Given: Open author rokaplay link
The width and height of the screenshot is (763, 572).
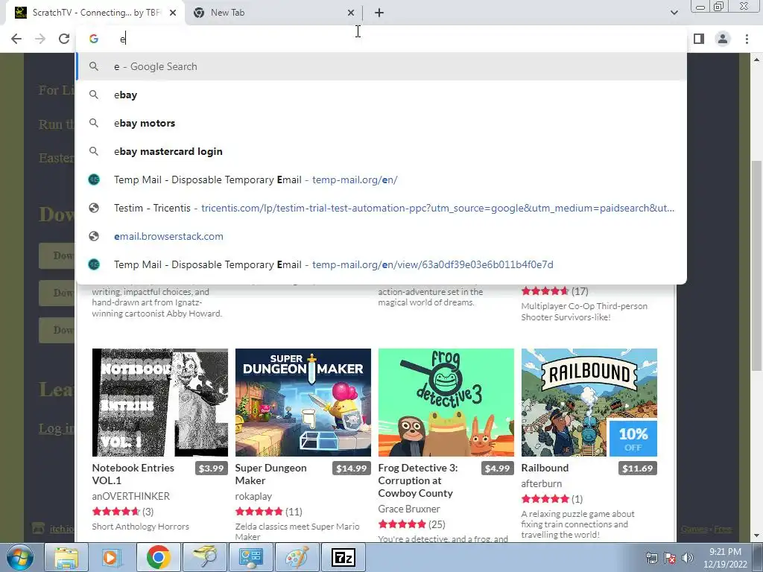Looking at the screenshot, I should coord(253,496).
